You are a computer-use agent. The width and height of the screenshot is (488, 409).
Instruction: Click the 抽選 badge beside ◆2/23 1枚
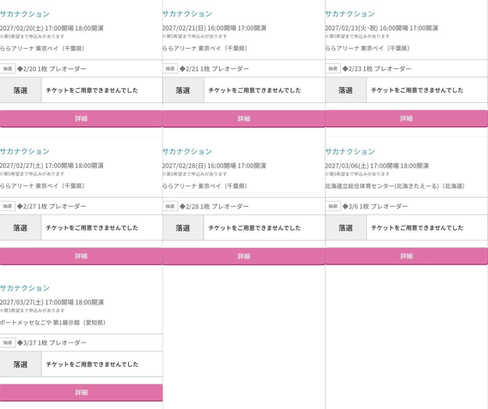pyautogui.click(x=333, y=69)
